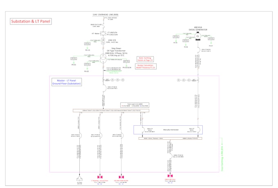Click the red "Note: Earthing" box

point(145,59)
